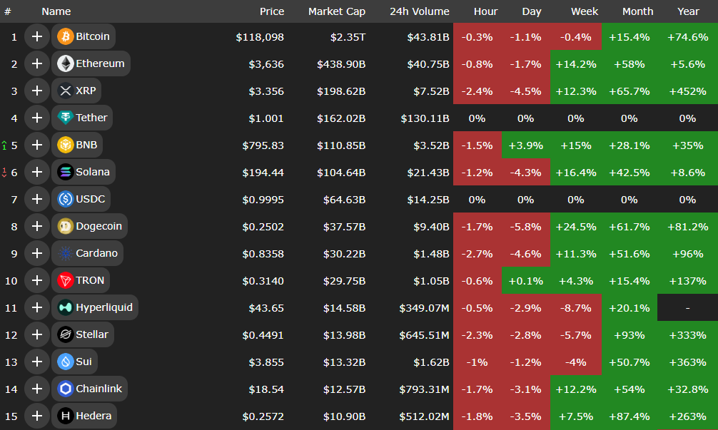
Task: Click the Dogecoin logo icon
Action: 65,226
